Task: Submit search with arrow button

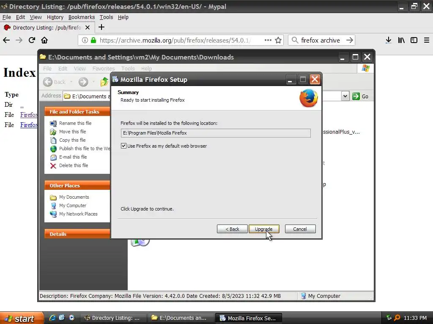Action: (350, 40)
